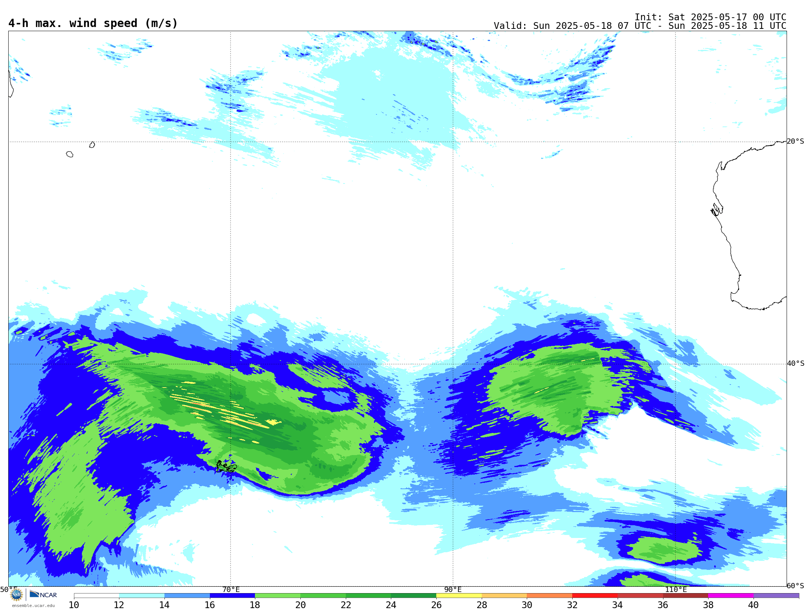Click the Mauritius island outline
The height and width of the screenshot is (610, 811).
[x=92, y=145]
